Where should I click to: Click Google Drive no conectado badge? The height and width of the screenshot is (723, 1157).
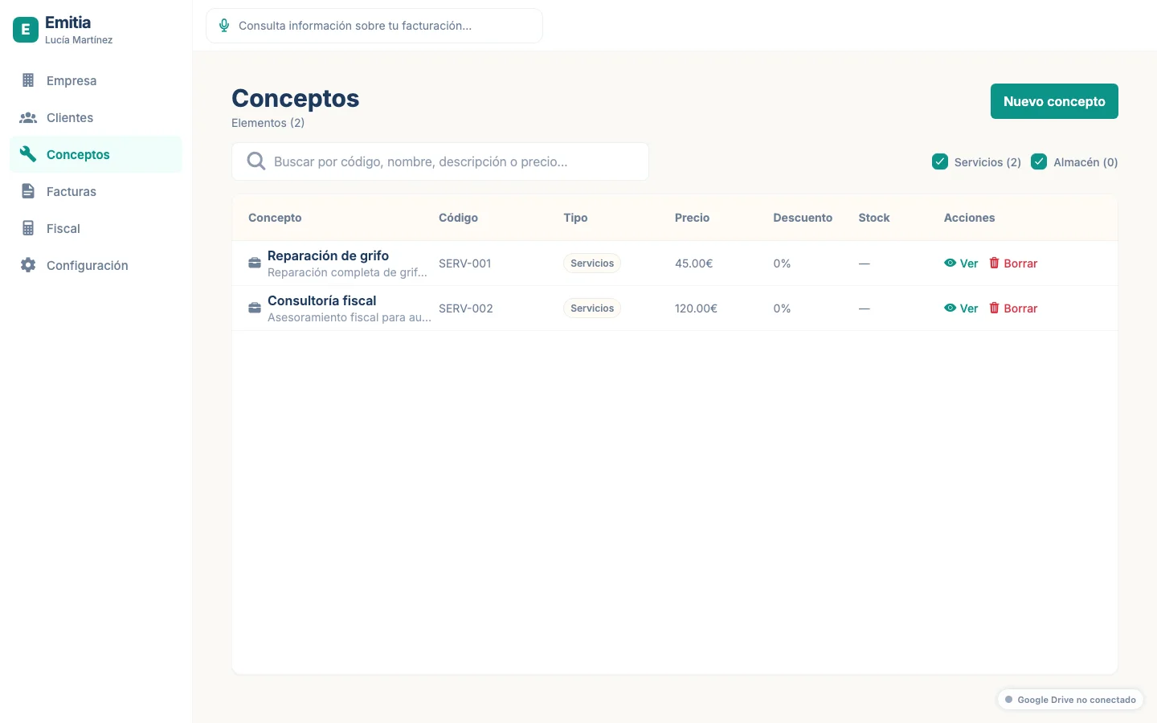click(x=1070, y=700)
